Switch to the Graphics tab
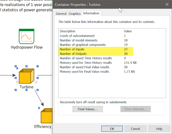This screenshot has height=134, width=172. pos(75,14)
